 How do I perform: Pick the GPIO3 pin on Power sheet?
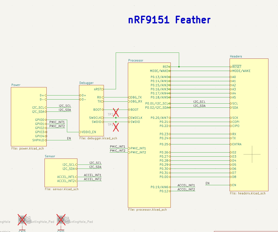click(x=41, y=132)
